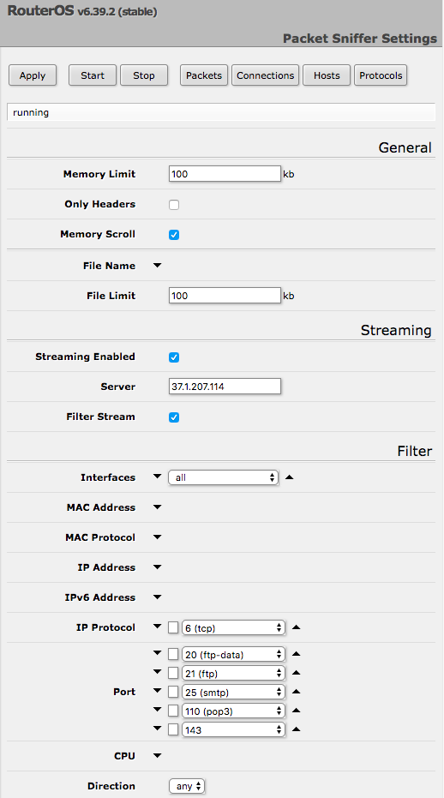Toggle the Only Headers checkbox
The width and height of the screenshot is (444, 798).
[174, 205]
